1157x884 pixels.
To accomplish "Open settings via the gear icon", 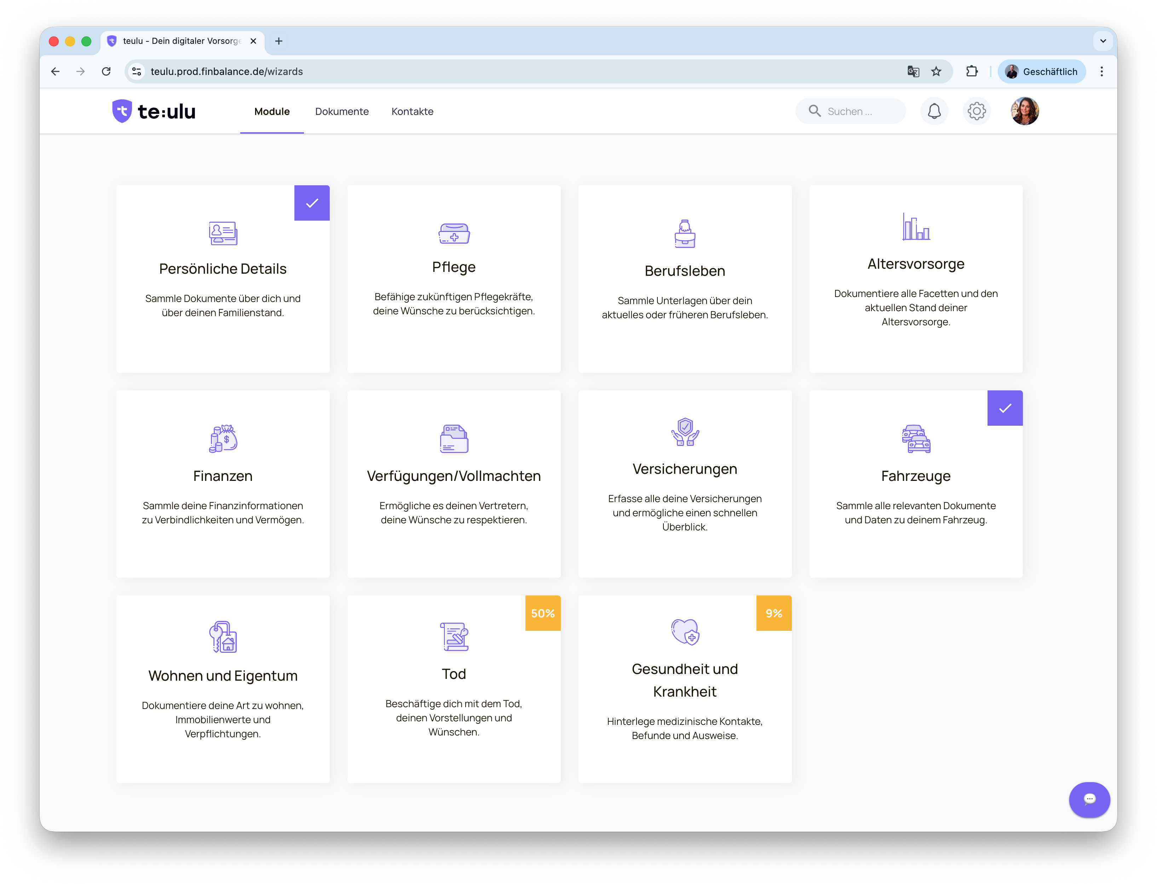I will pyautogui.click(x=977, y=111).
